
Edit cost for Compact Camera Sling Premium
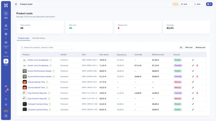pos(193,104)
